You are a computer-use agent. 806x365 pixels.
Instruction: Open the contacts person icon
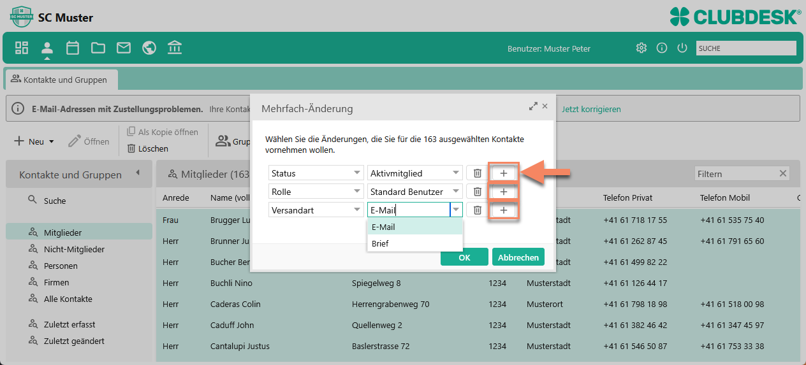tap(47, 48)
